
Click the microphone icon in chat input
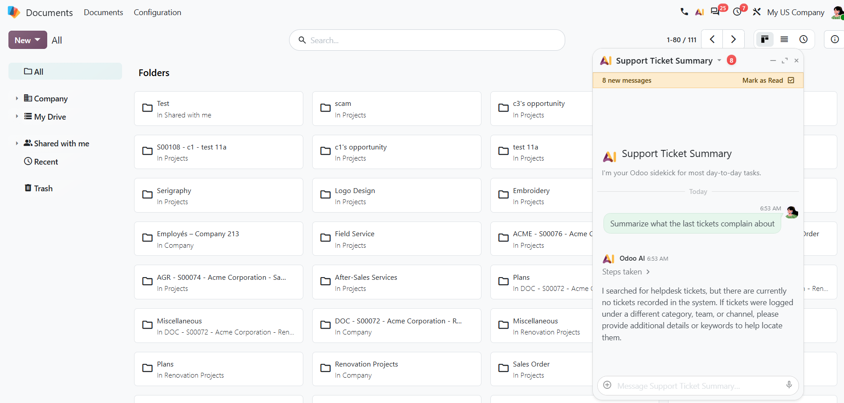(x=789, y=385)
